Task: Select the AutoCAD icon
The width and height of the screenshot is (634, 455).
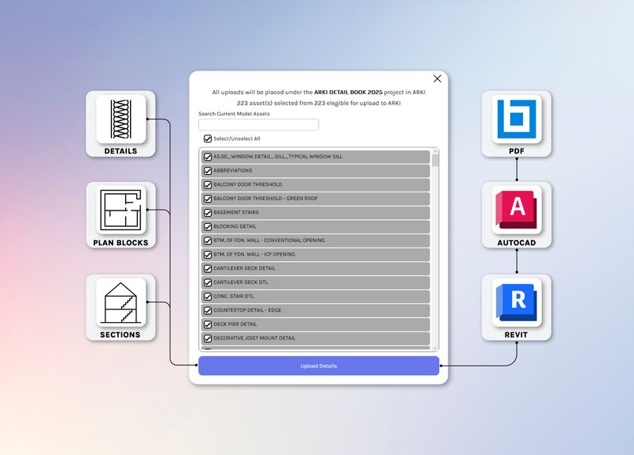Action: [517, 210]
